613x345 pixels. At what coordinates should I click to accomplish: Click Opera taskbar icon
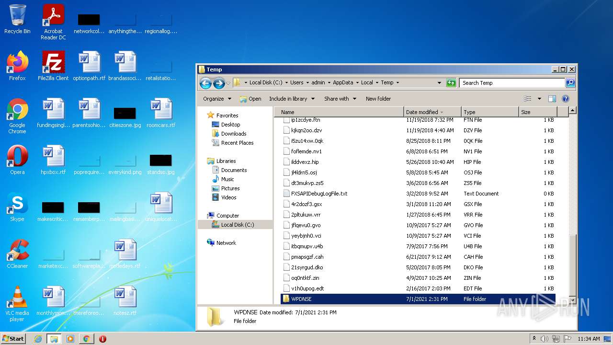(102, 339)
